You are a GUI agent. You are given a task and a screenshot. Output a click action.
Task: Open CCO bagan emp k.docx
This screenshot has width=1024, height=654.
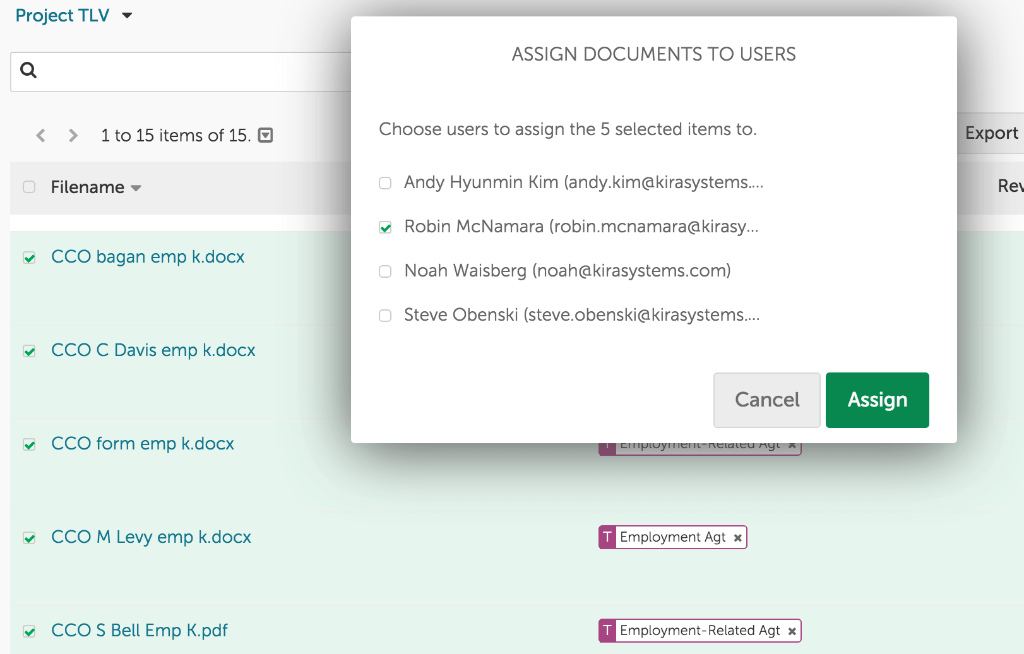tap(148, 257)
